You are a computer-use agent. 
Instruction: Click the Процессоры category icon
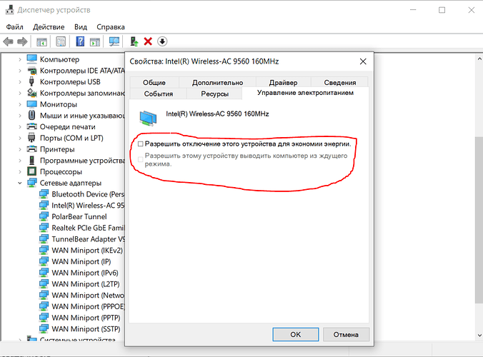[x=31, y=171]
